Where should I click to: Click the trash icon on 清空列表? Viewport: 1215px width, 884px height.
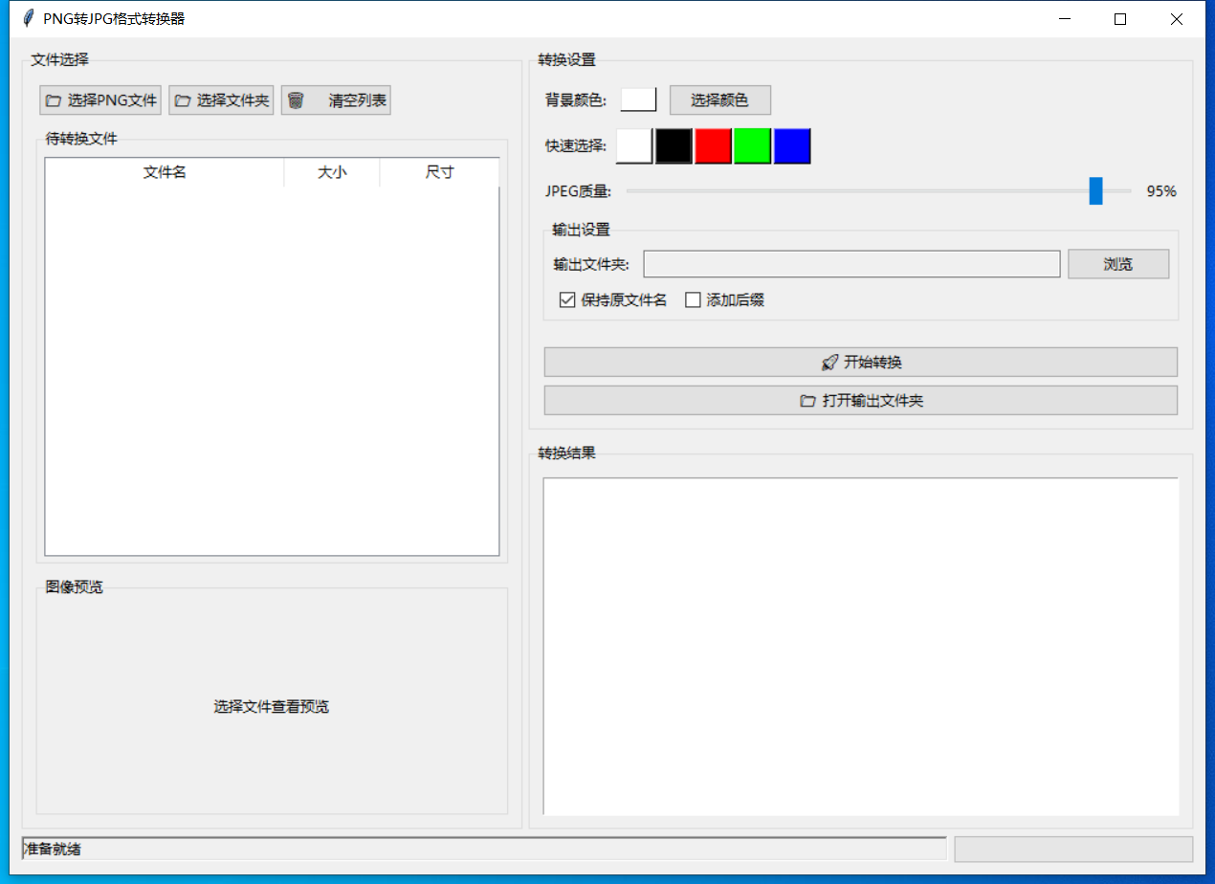296,100
